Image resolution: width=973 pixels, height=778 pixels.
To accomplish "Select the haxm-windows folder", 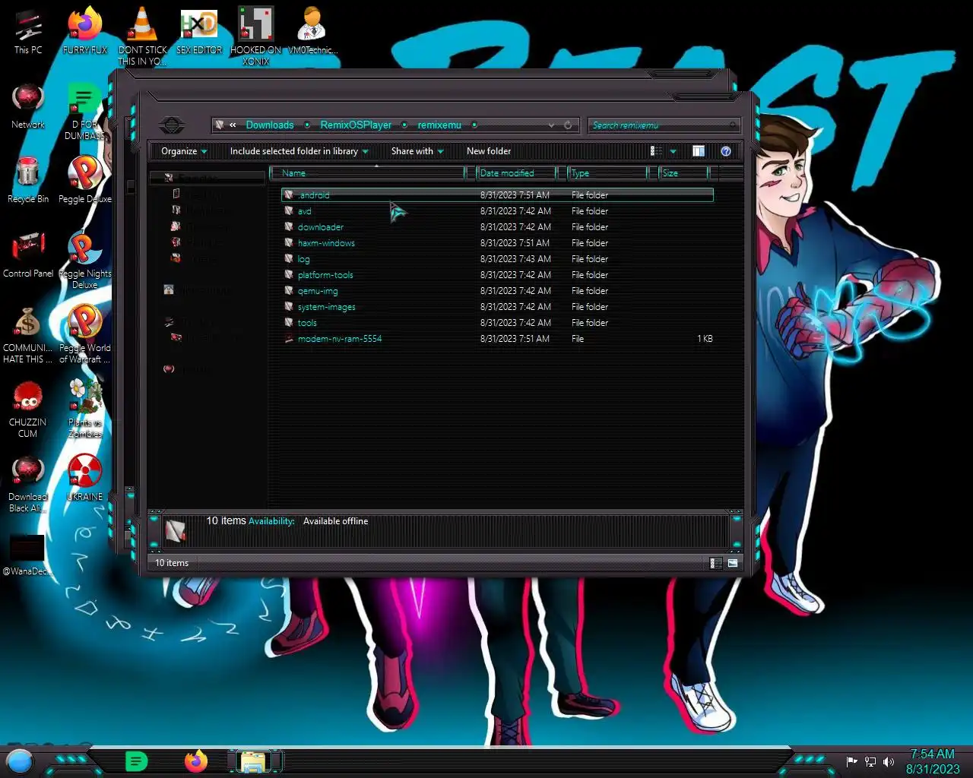I will pos(497,243).
